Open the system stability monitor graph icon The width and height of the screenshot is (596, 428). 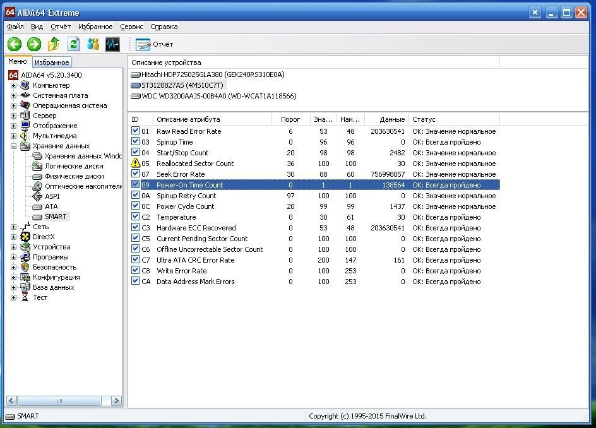(113, 44)
